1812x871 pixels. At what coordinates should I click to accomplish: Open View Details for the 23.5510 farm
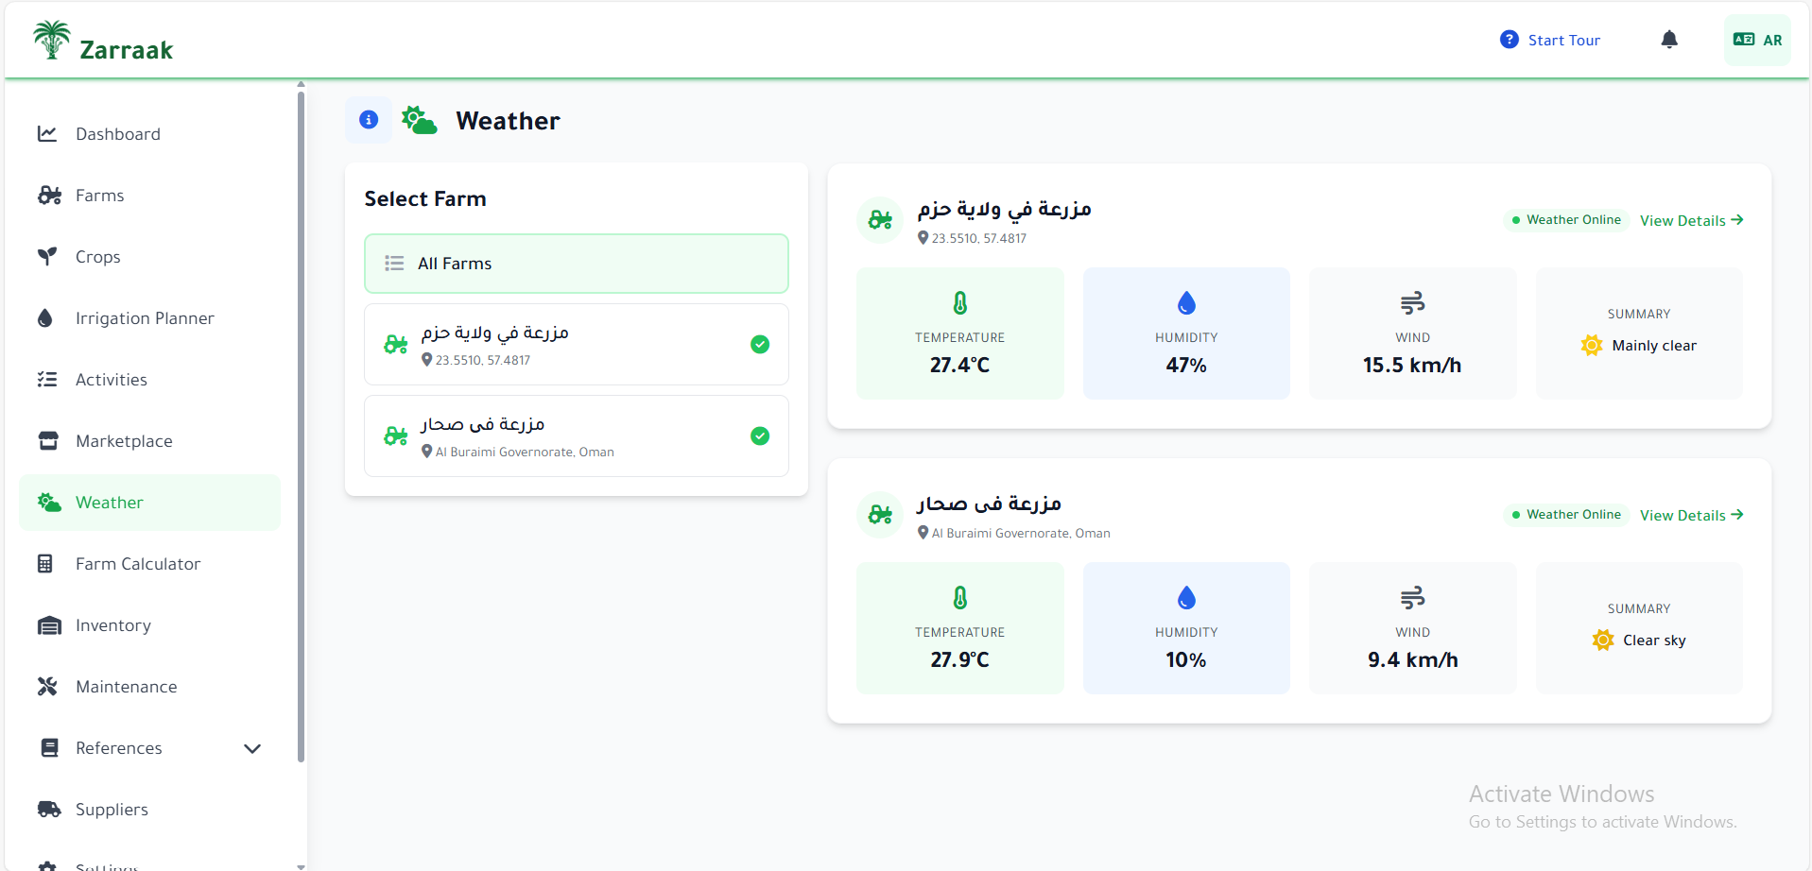[1691, 220]
